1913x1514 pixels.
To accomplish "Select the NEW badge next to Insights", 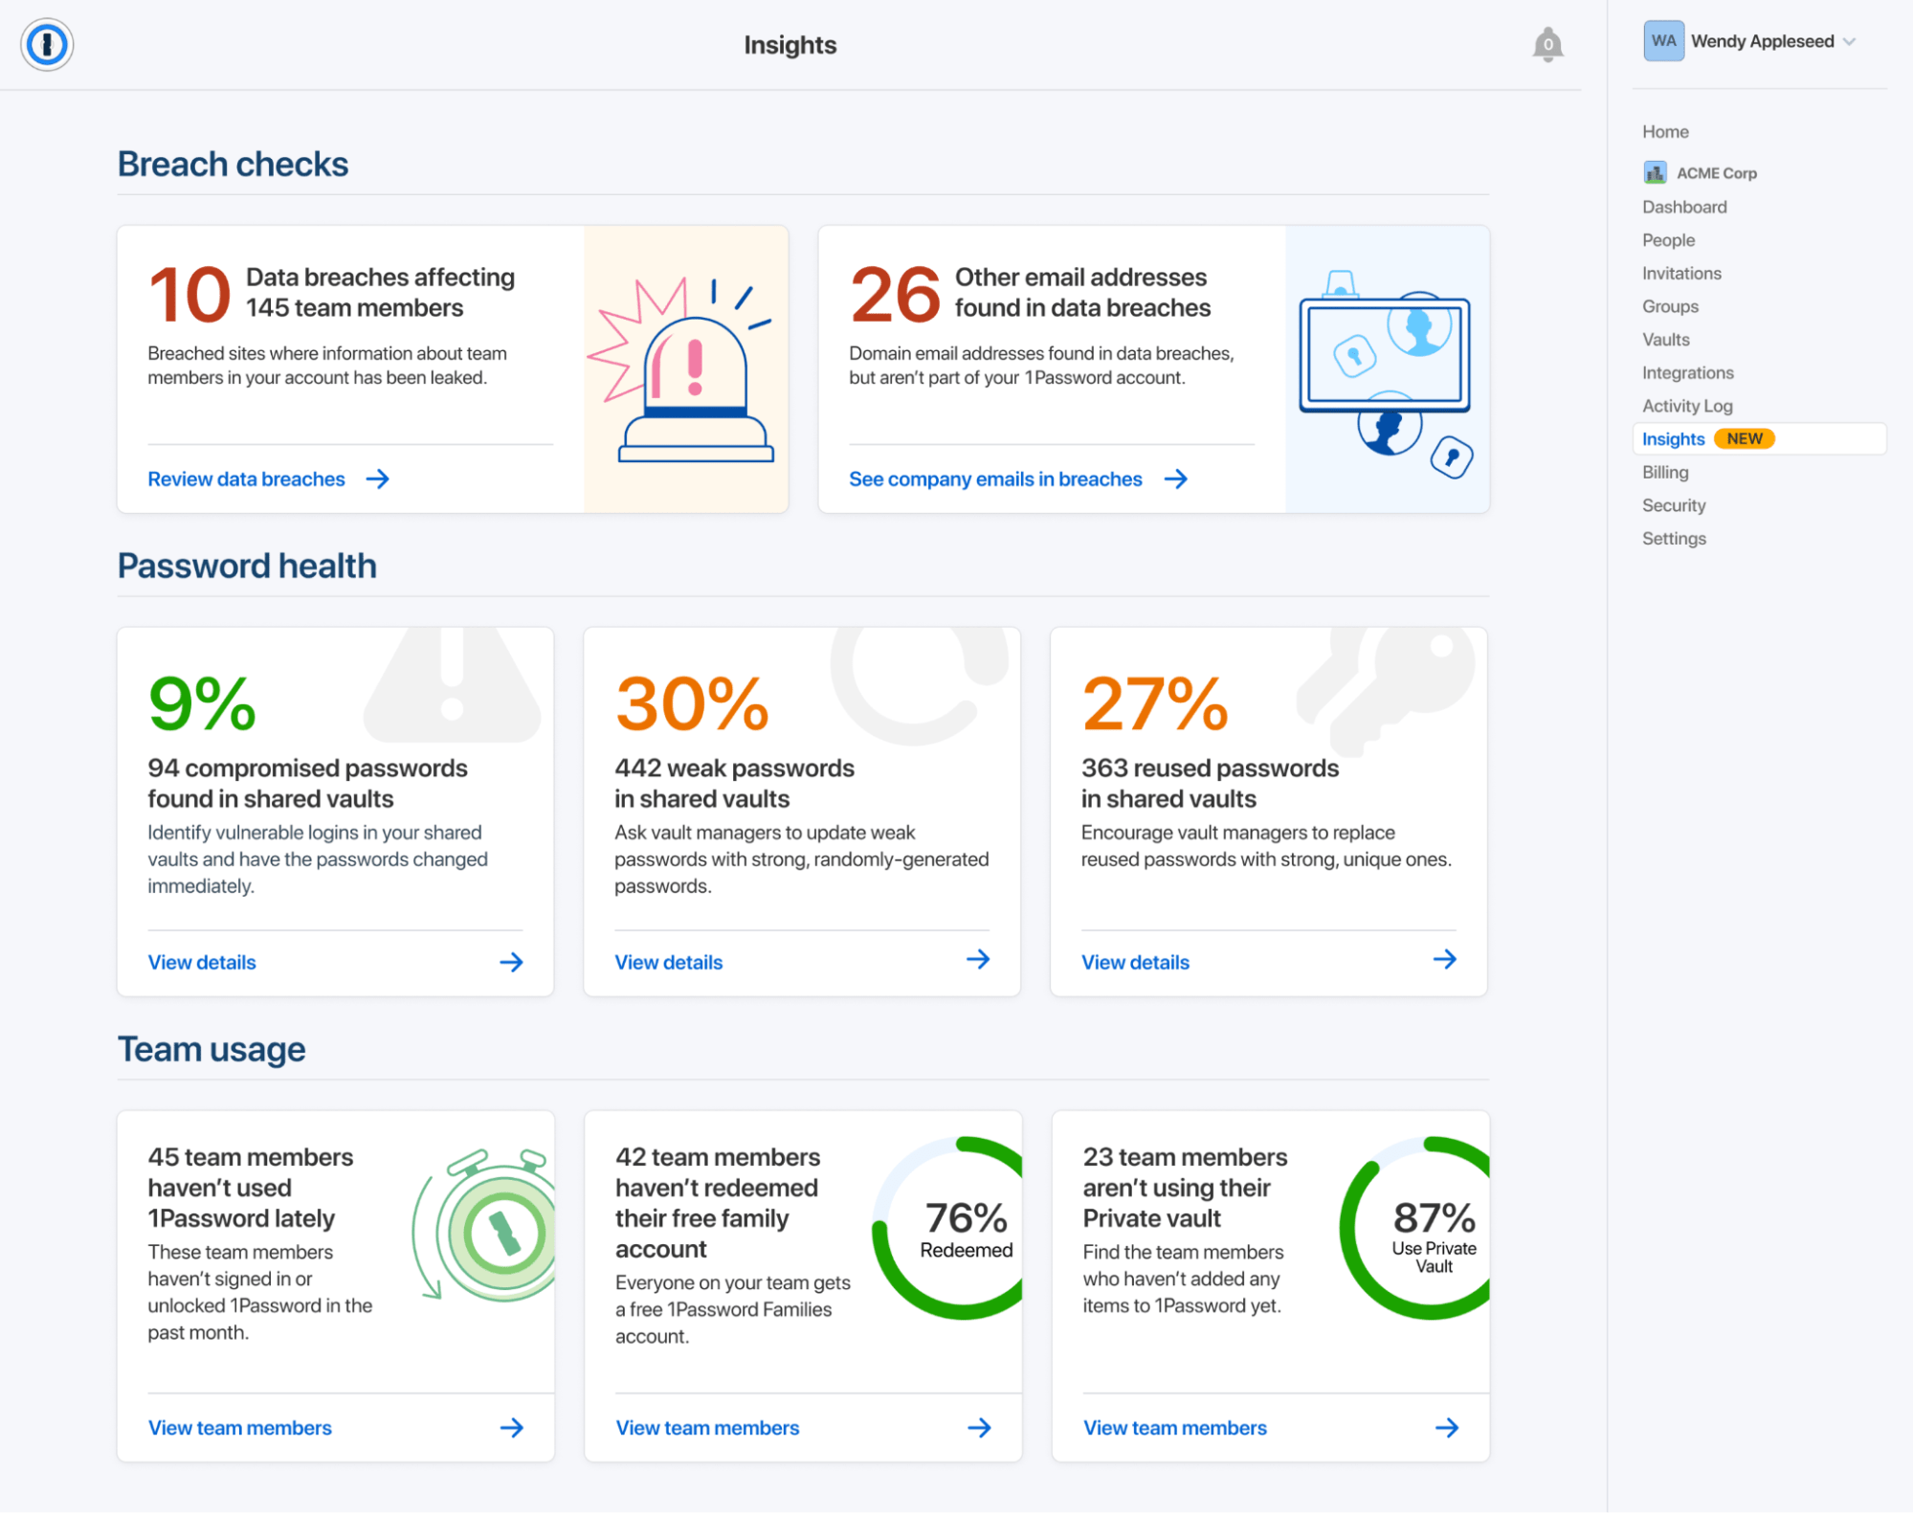I will [x=1745, y=438].
